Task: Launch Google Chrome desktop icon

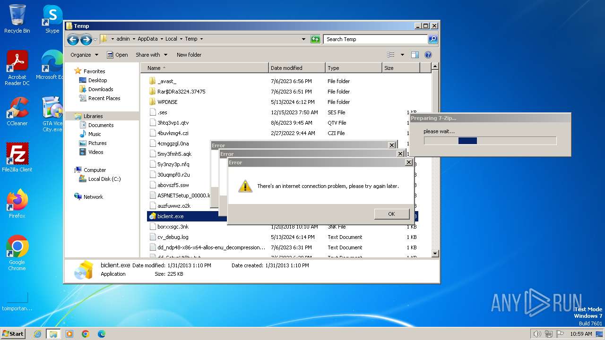Action: coord(17,253)
